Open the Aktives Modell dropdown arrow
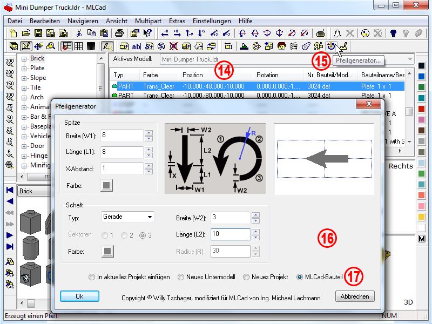The height and width of the screenshot is (324, 432). pyautogui.click(x=410, y=59)
